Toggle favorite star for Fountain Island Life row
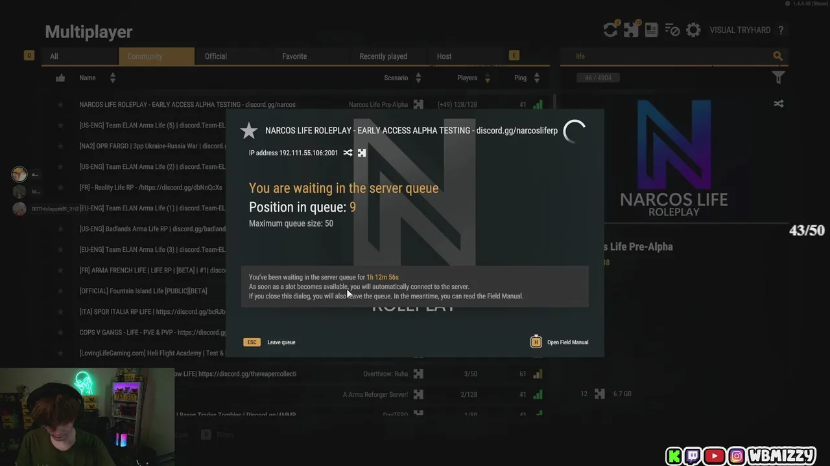 (x=60, y=291)
